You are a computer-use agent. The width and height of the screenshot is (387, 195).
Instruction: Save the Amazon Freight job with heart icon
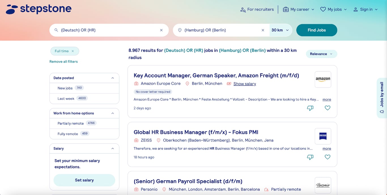328,108
